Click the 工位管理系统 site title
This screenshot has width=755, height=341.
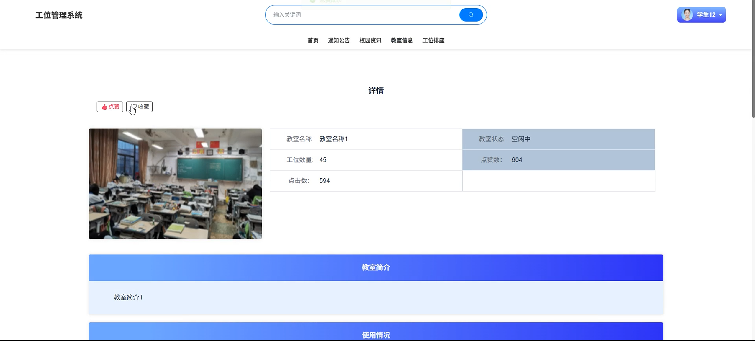point(59,15)
